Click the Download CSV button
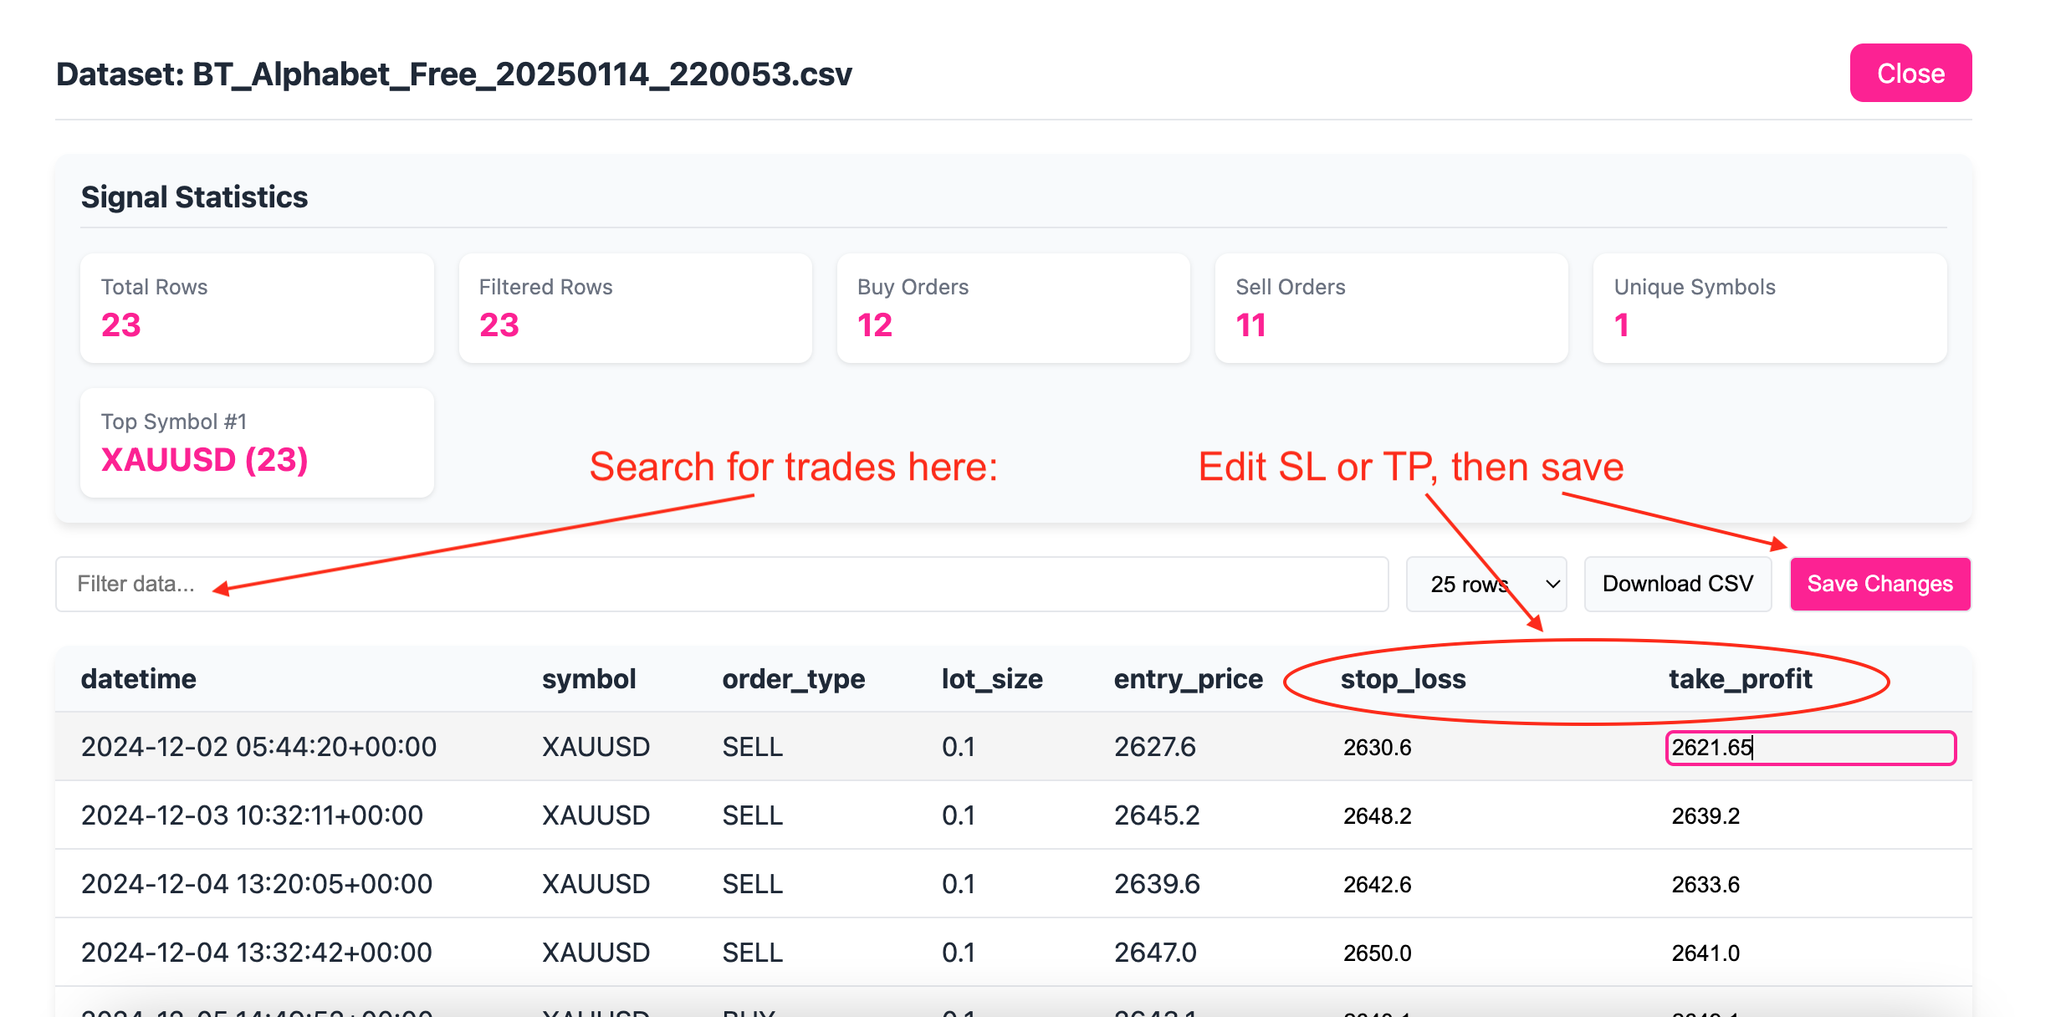This screenshot has width=2066, height=1017. [1677, 584]
